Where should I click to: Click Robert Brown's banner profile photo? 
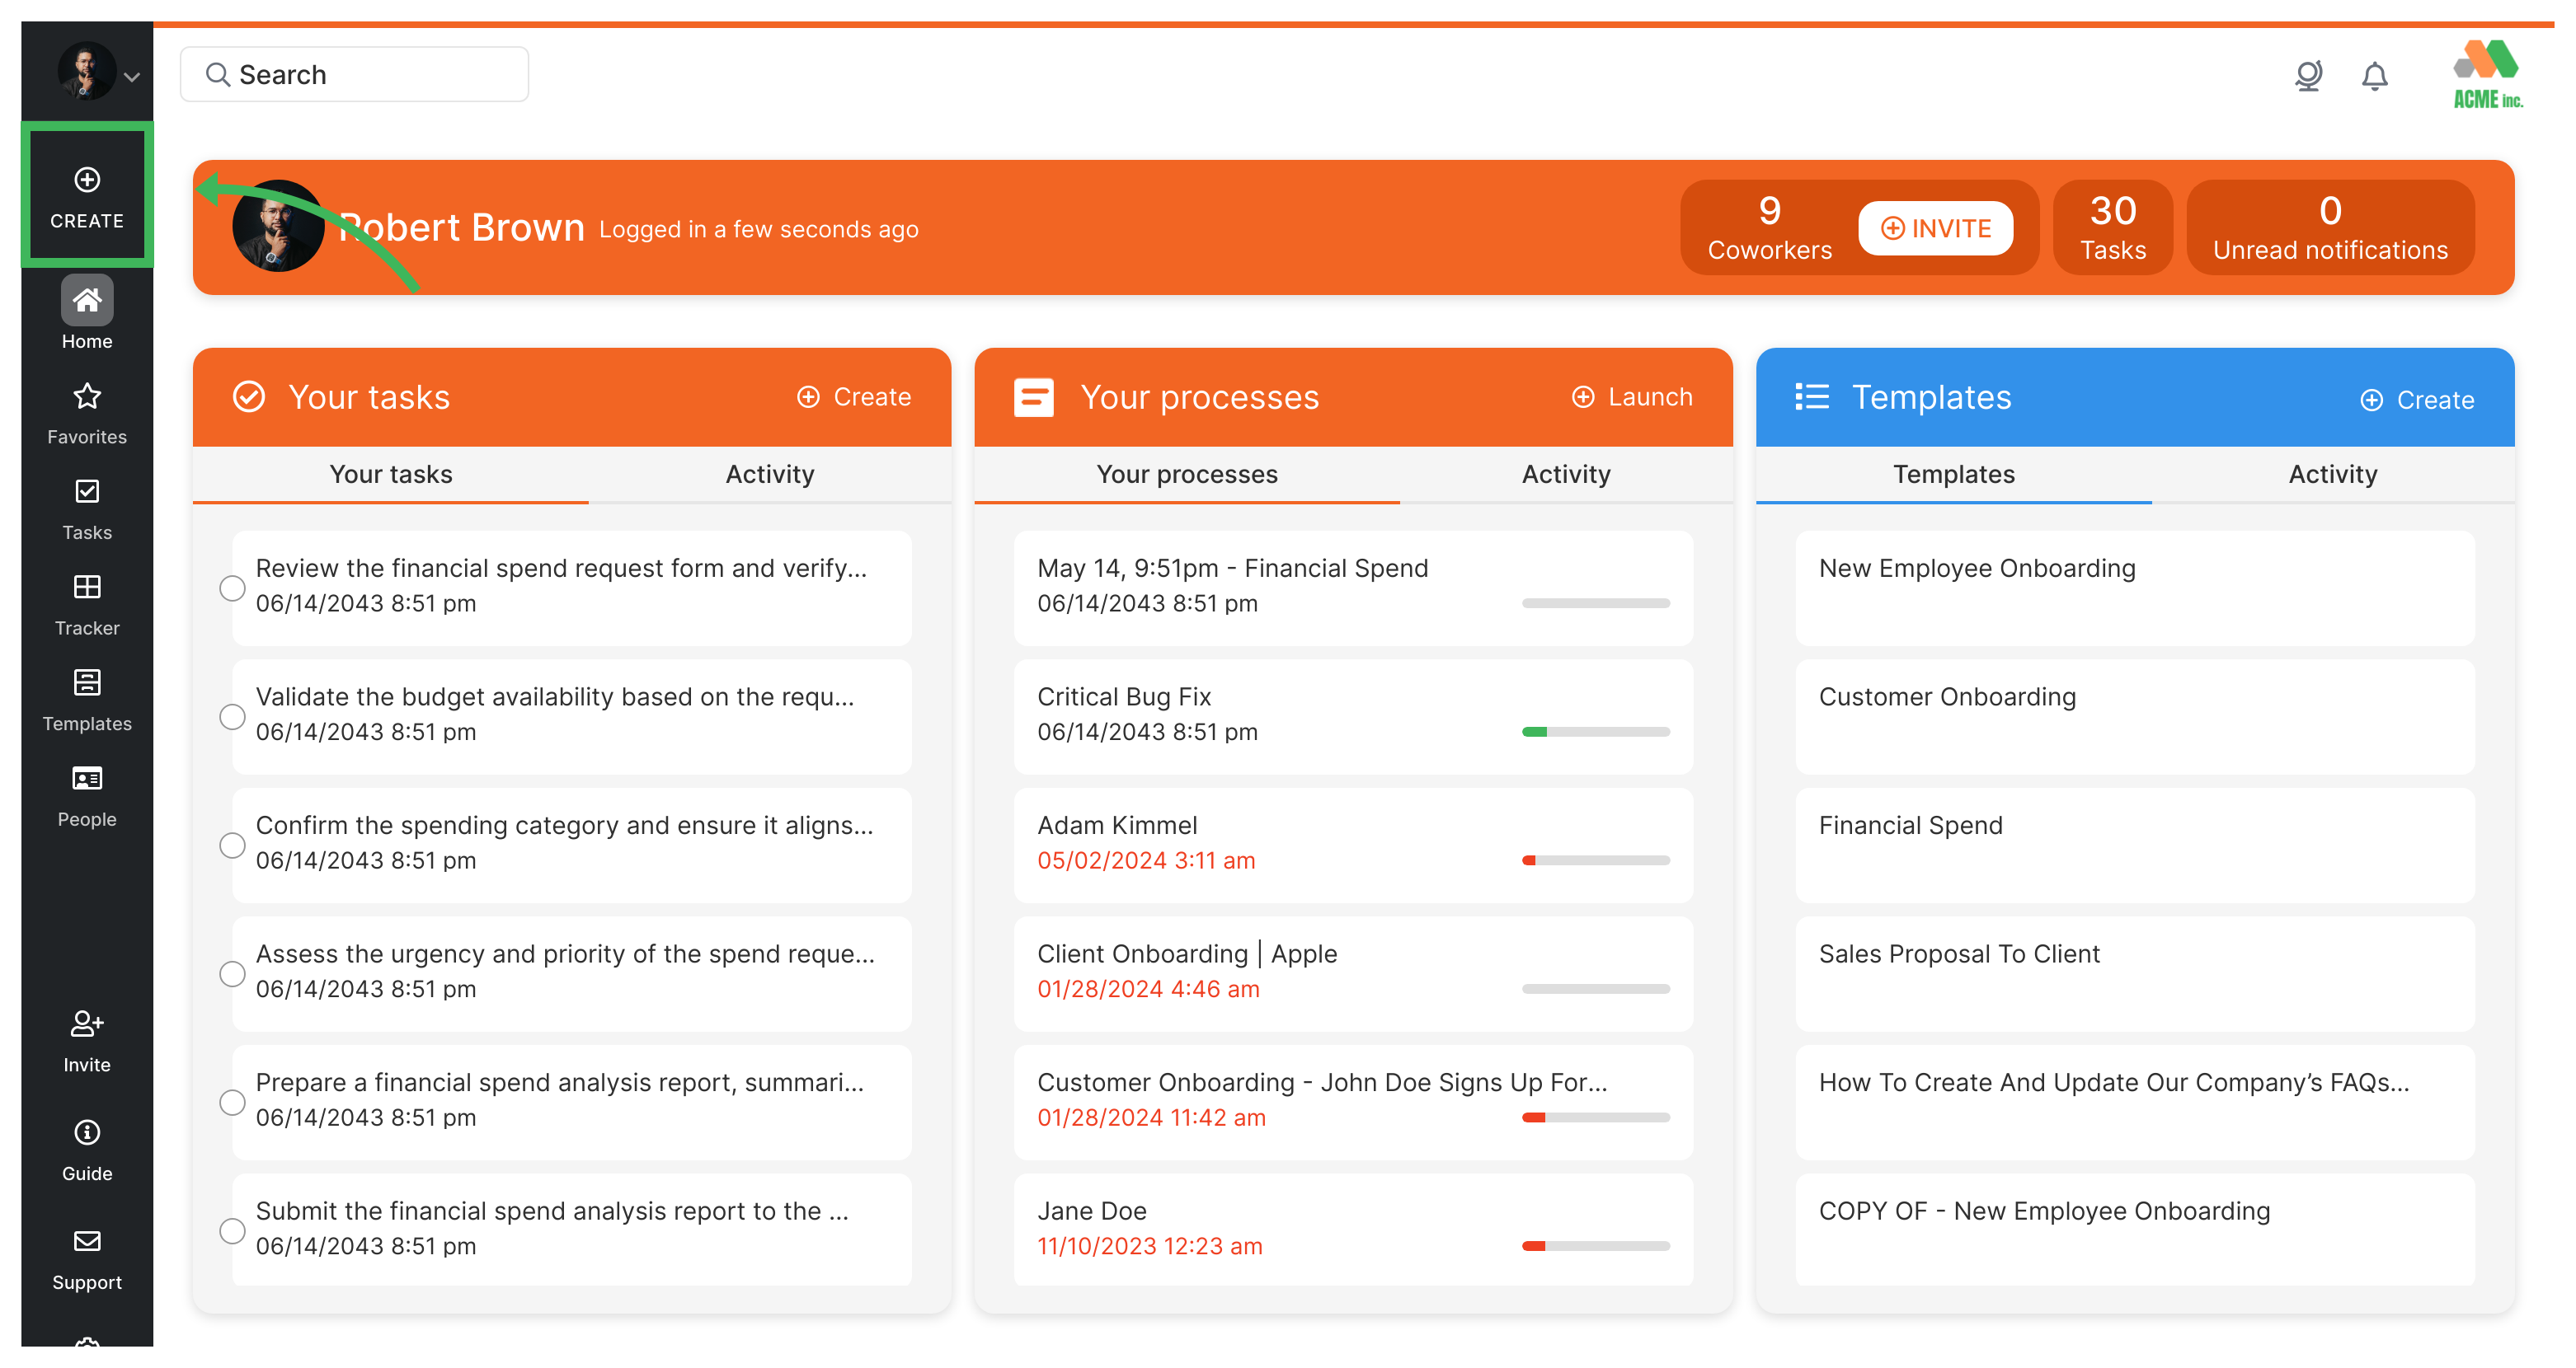(x=278, y=227)
